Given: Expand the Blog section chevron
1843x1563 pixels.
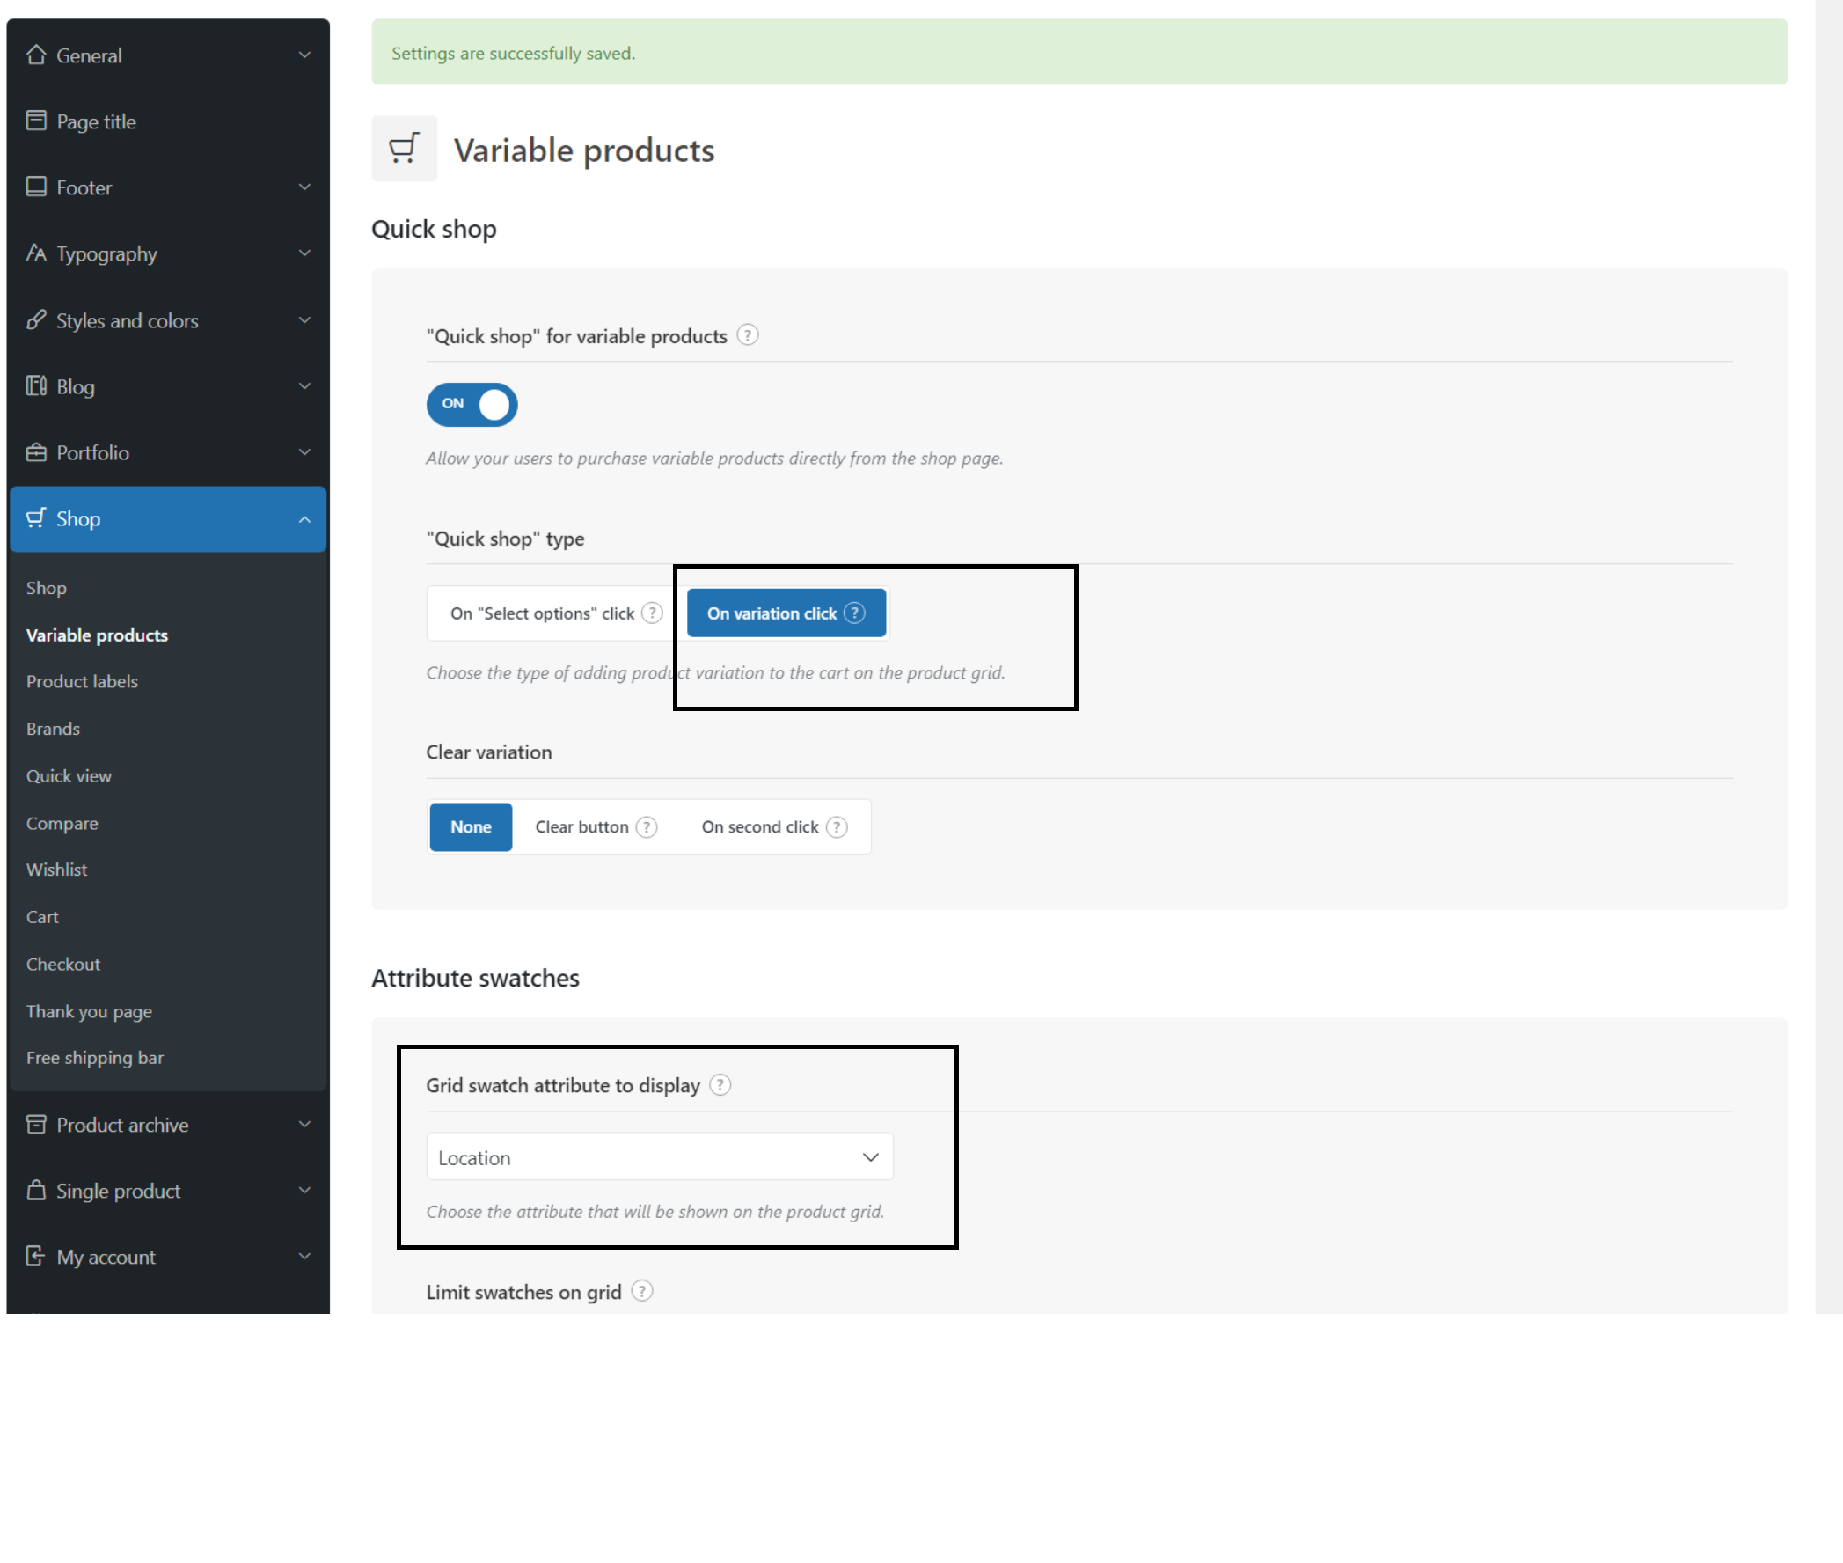Looking at the screenshot, I should [x=304, y=386].
